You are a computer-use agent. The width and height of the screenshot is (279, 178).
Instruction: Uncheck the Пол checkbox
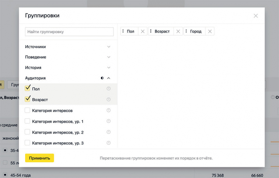tap(28, 88)
